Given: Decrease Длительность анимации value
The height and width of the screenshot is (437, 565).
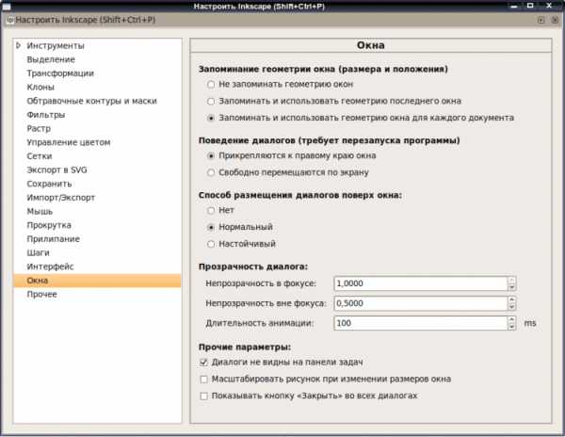Looking at the screenshot, I should (511, 327).
